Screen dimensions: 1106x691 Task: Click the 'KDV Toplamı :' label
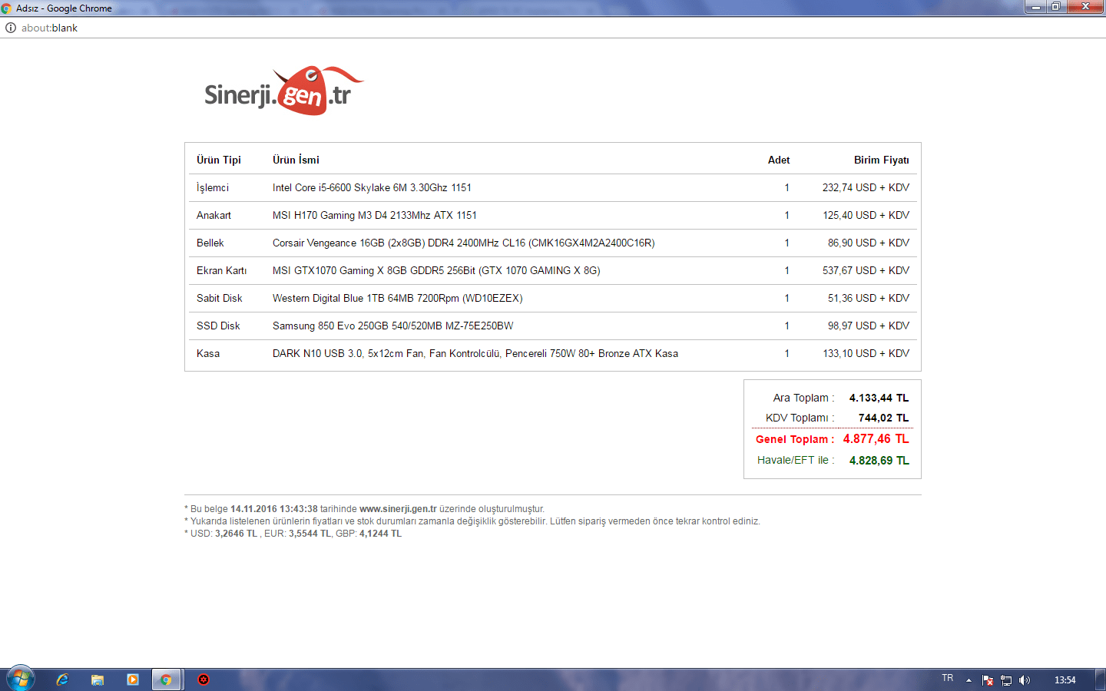(800, 418)
